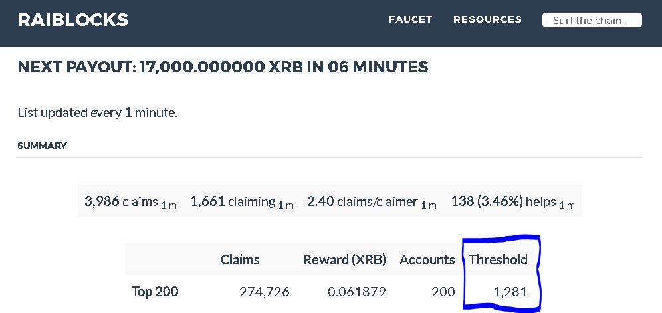Select the SUMMARY section heading
The height and width of the screenshot is (313, 662).
coord(42,146)
